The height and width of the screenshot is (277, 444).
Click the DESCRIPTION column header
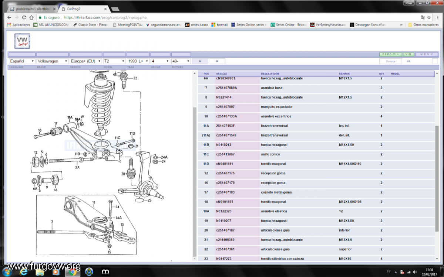[x=270, y=74]
